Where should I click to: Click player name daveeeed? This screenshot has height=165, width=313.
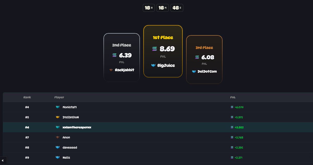coord(70,147)
